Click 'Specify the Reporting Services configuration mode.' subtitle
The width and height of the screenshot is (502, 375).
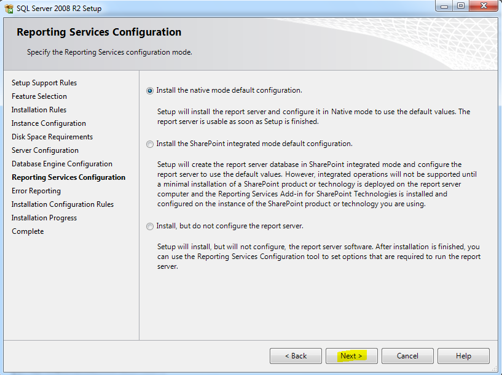pyautogui.click(x=109, y=52)
